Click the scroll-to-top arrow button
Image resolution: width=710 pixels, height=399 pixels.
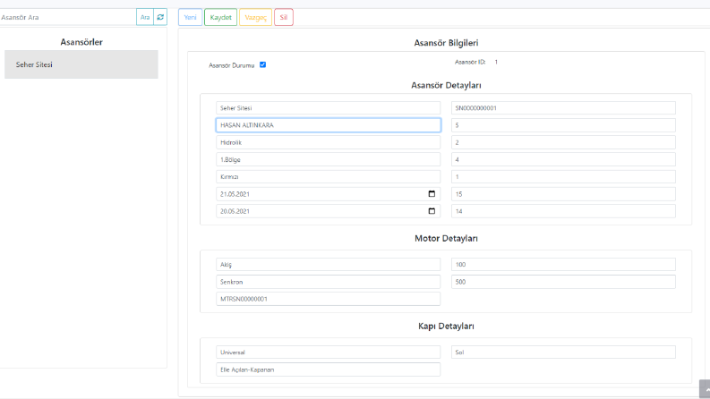[x=705, y=389]
